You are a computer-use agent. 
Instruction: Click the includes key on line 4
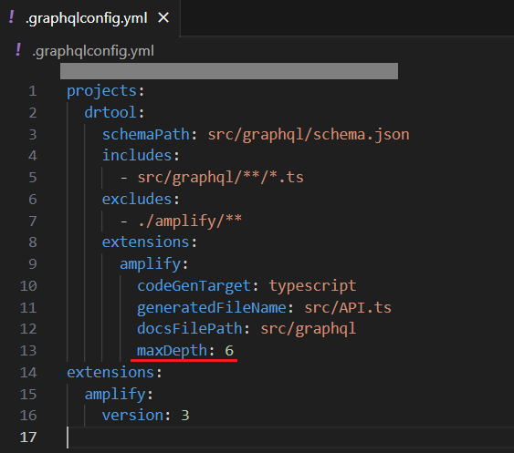coord(137,155)
